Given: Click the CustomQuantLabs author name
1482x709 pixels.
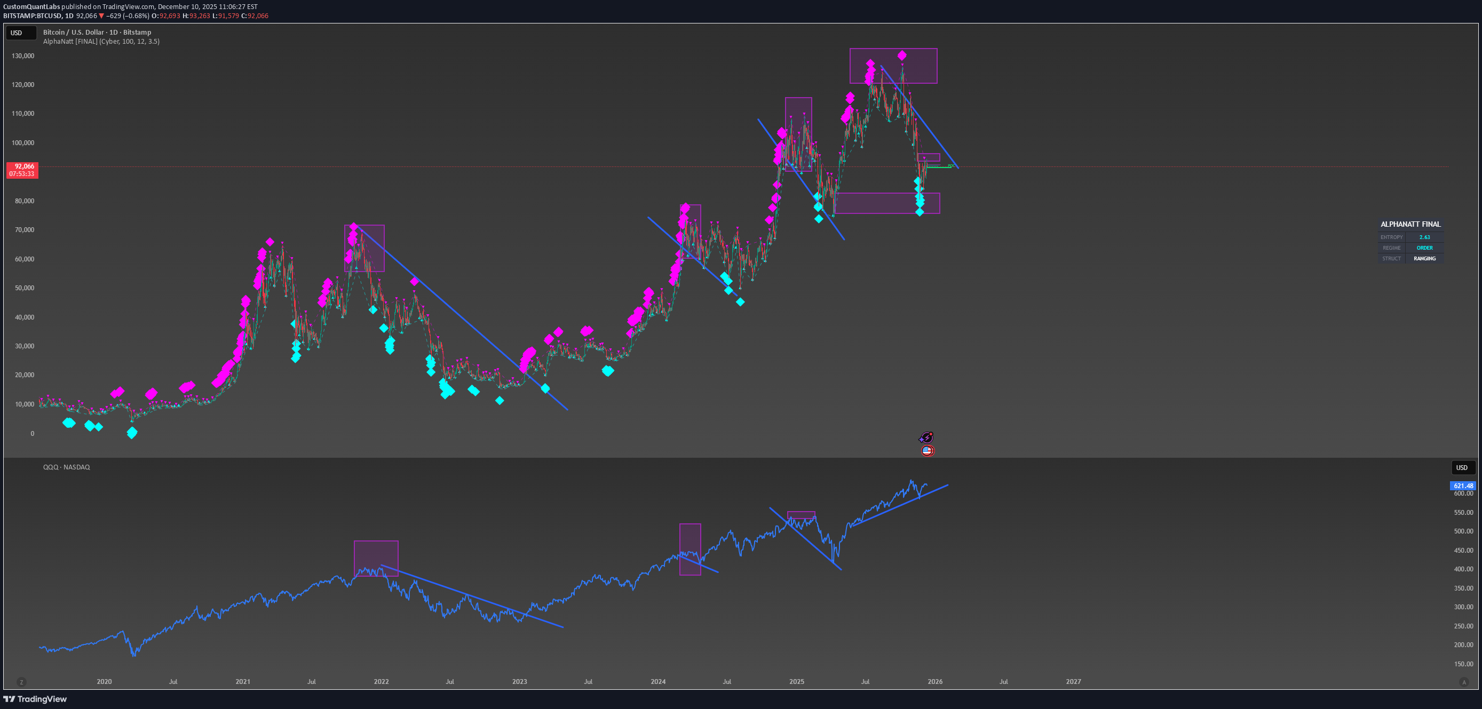Looking at the screenshot, I should pyautogui.click(x=31, y=7).
